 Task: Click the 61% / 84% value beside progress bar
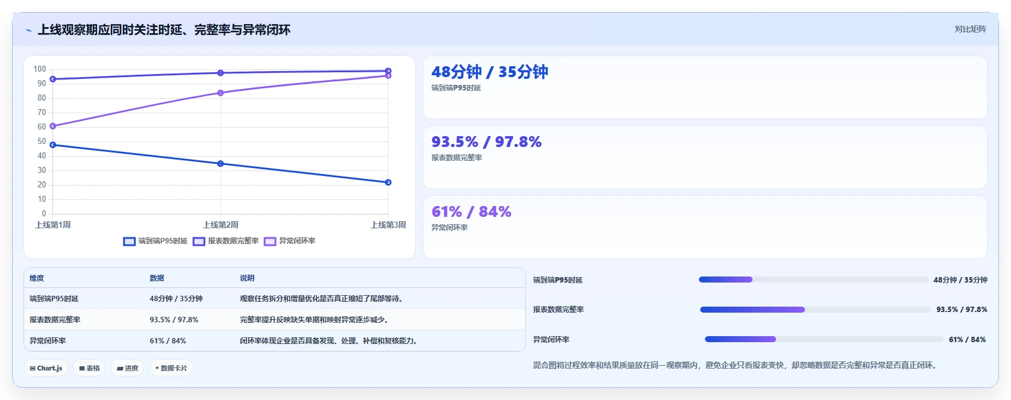pos(968,340)
